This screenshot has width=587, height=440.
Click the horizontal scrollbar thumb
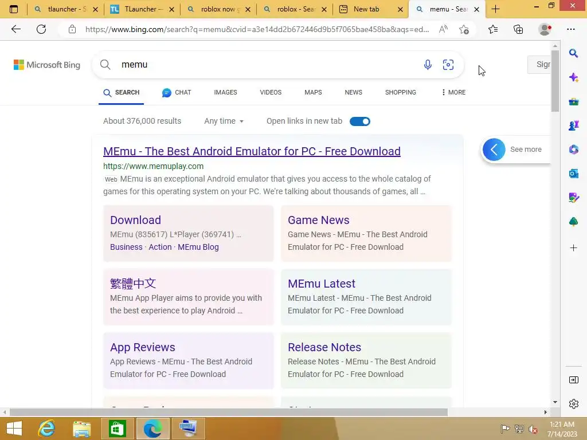click(228, 412)
